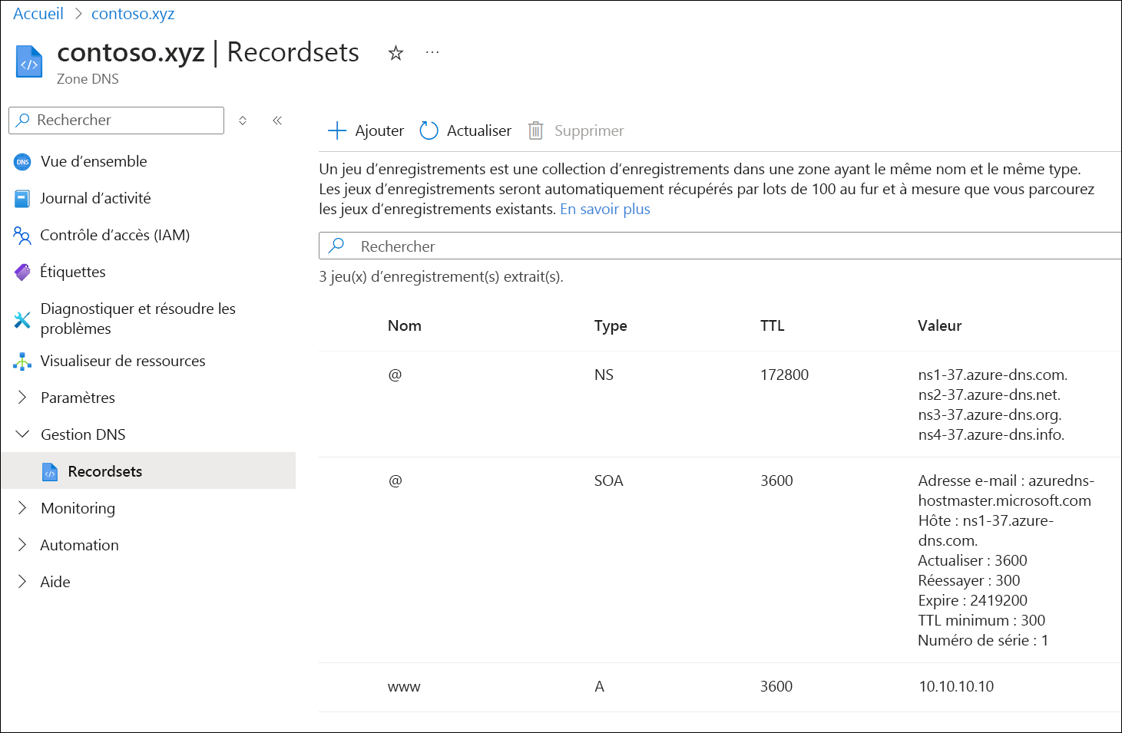Viewport: 1122px width, 733px height.
Task: Click the En savoir plus link
Action: (x=604, y=209)
